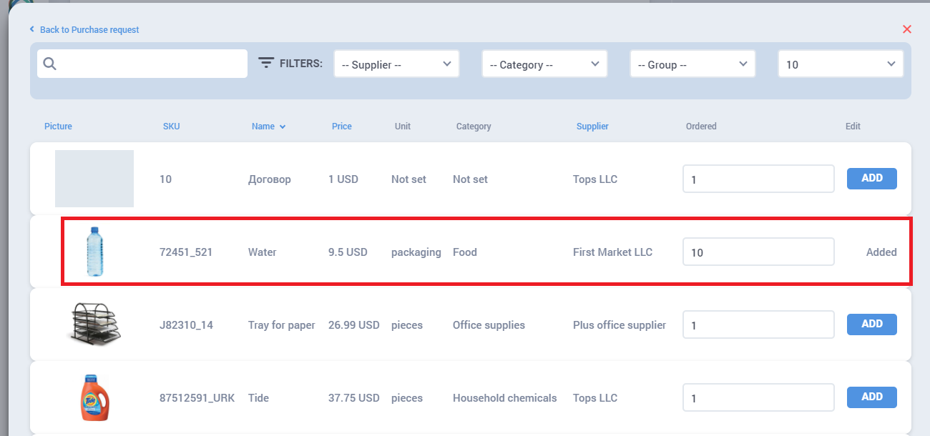Viewport: 930px width, 436px height.
Task: Click the Added status for Water
Action: 881,252
